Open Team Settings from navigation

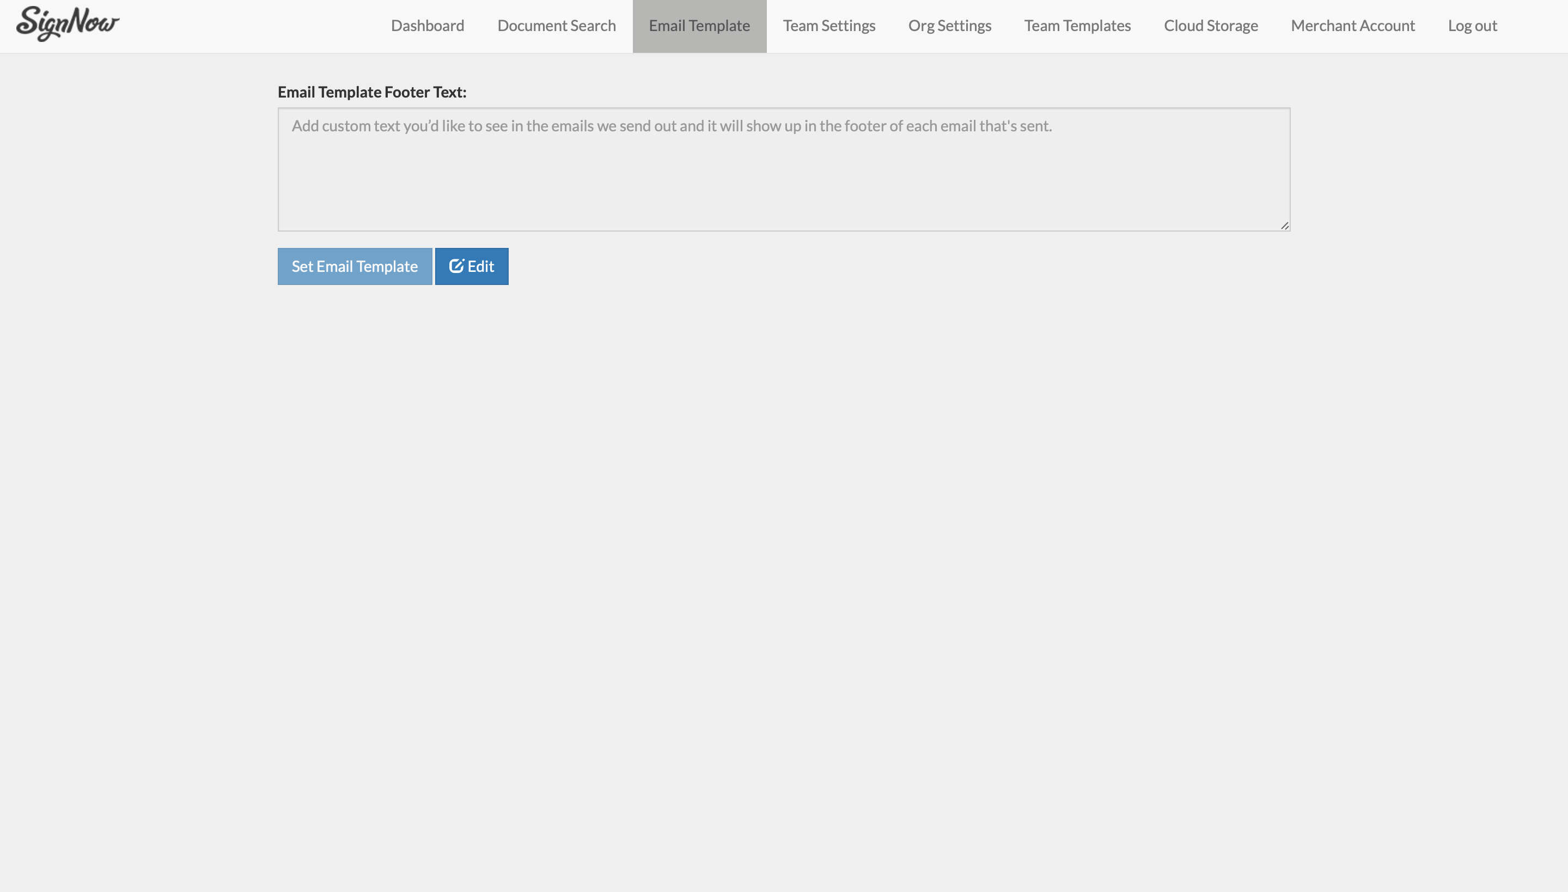coord(828,26)
